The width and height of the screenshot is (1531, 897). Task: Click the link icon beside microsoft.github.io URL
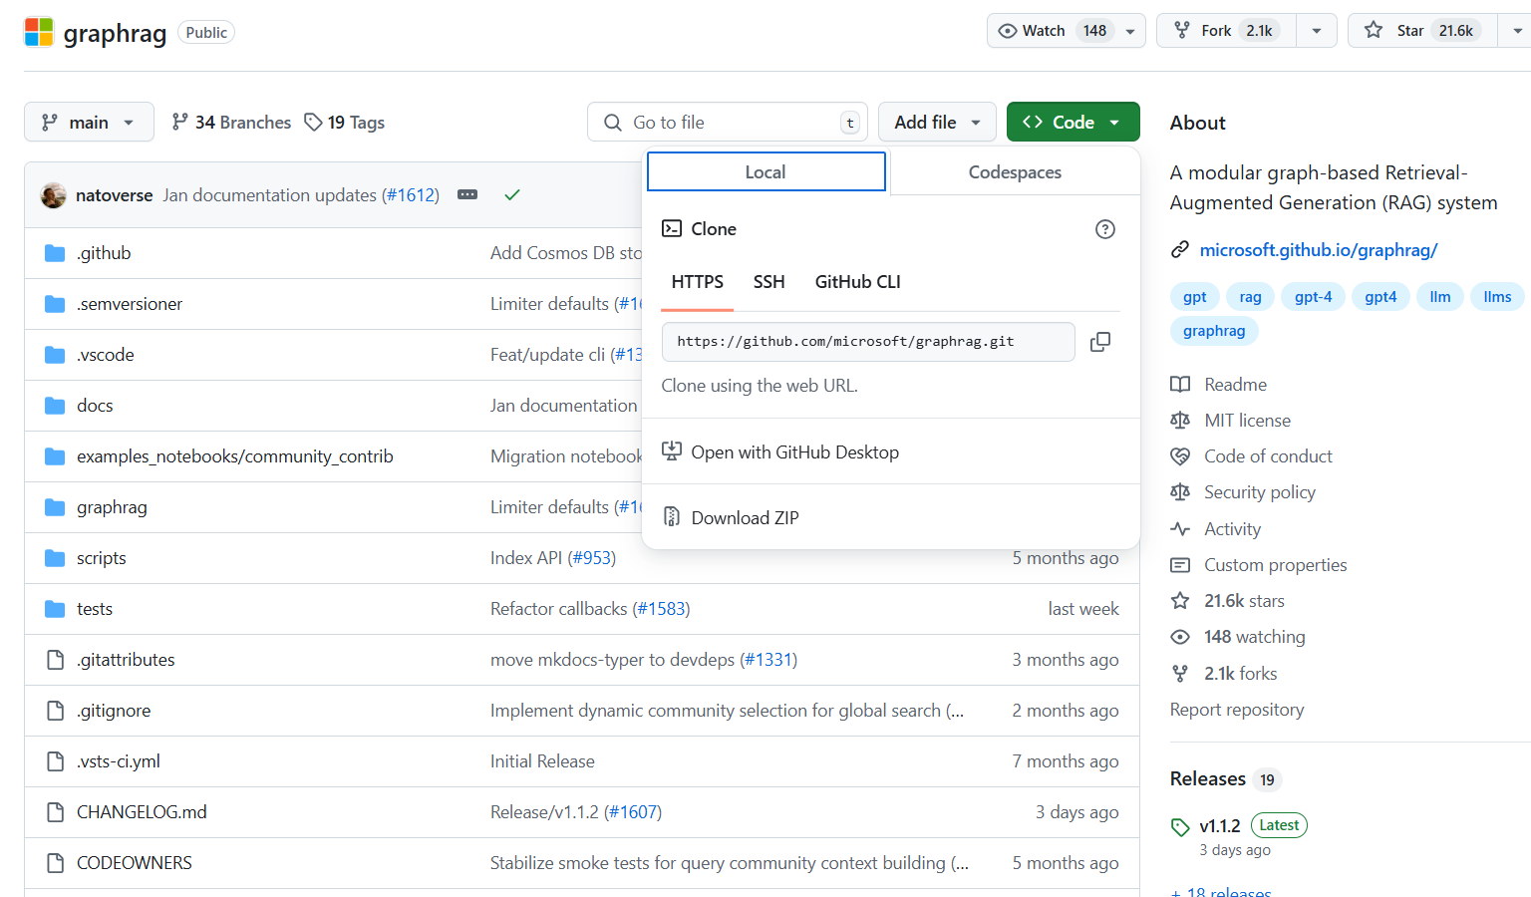tap(1180, 250)
